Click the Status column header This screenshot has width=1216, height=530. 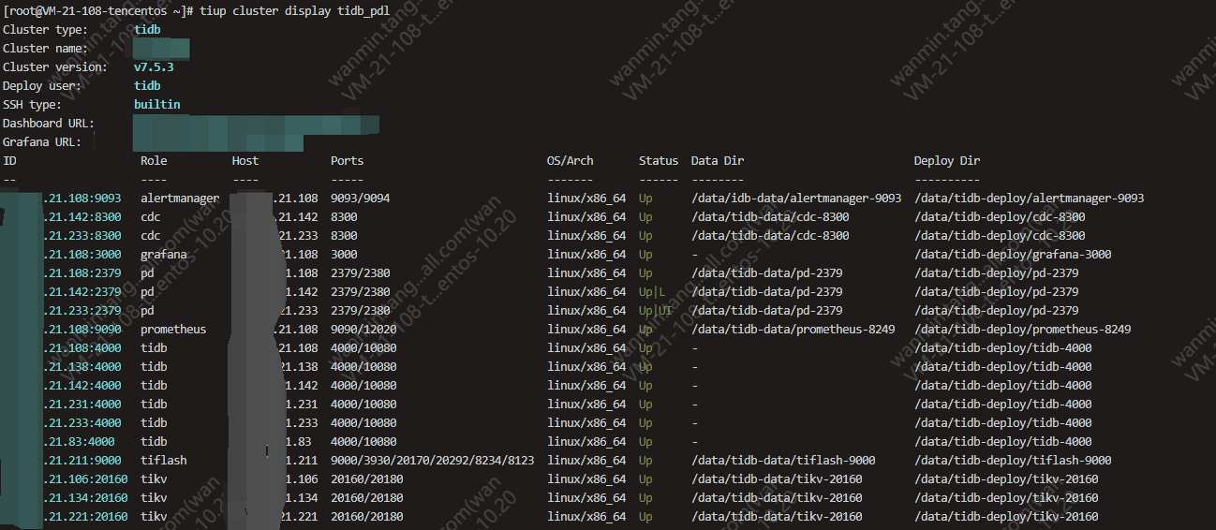click(659, 161)
